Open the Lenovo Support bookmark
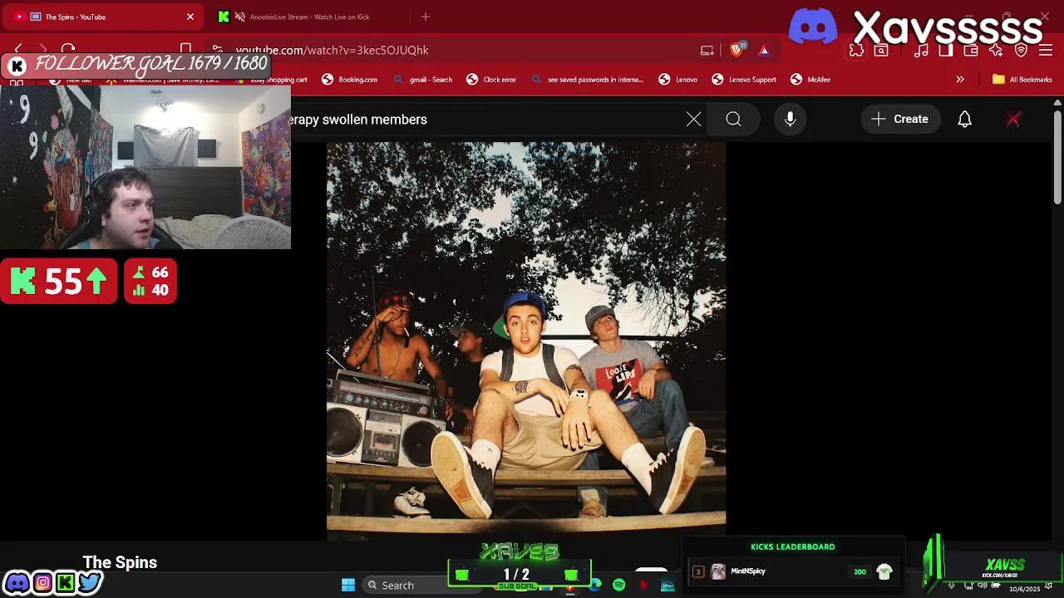The image size is (1064, 598). click(744, 80)
